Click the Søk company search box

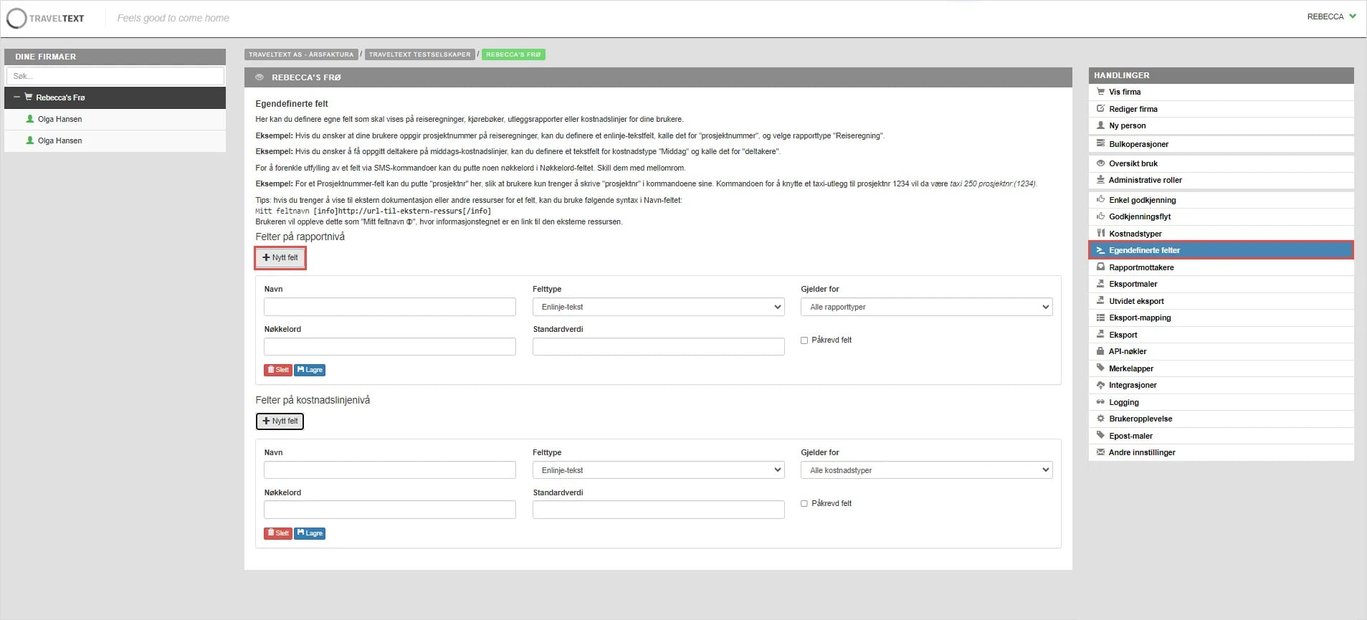click(x=115, y=76)
